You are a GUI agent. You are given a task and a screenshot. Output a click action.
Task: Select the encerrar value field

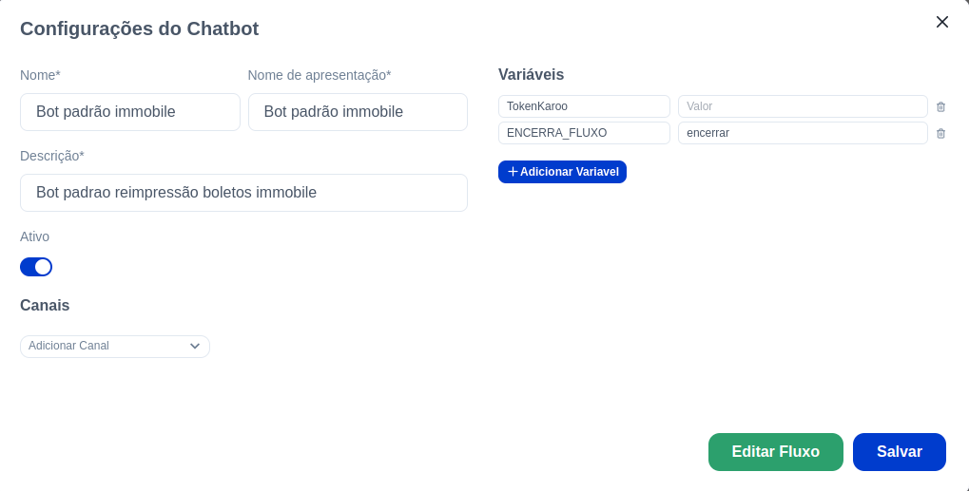pos(803,133)
